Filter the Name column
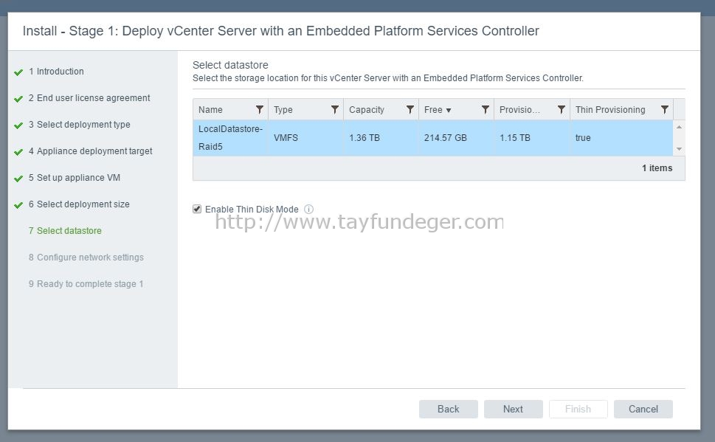 [x=260, y=109]
